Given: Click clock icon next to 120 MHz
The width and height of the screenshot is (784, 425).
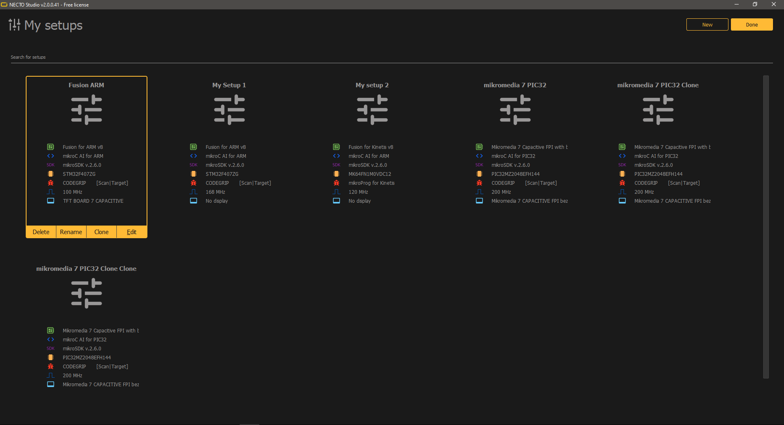Looking at the screenshot, I should (x=336, y=192).
